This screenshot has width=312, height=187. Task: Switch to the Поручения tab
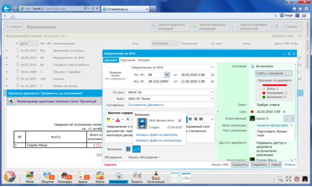(x=128, y=60)
